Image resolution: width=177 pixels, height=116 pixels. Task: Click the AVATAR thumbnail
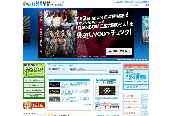[x=55, y=85]
